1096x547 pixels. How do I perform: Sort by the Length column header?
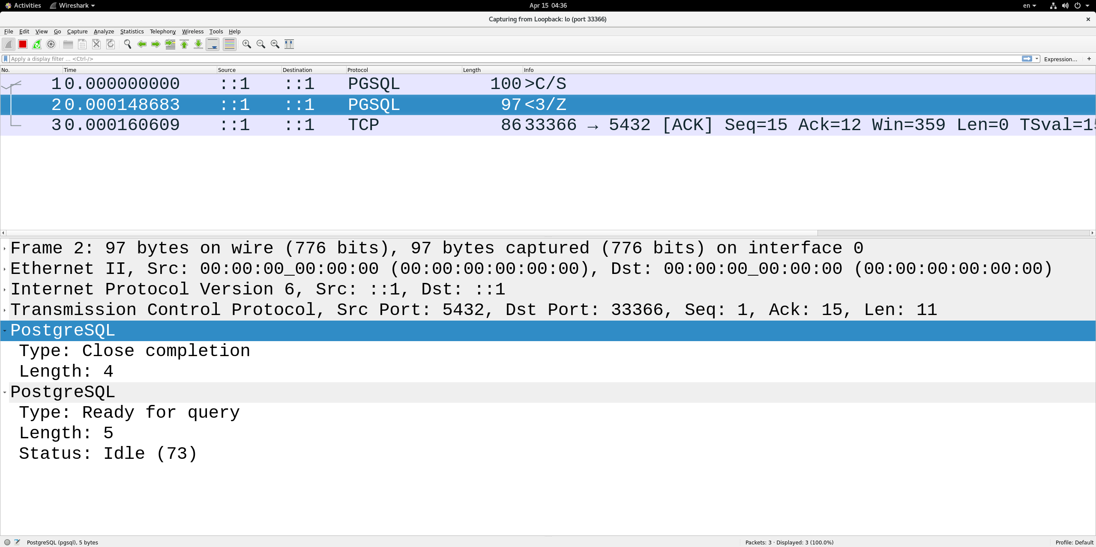click(x=492, y=70)
